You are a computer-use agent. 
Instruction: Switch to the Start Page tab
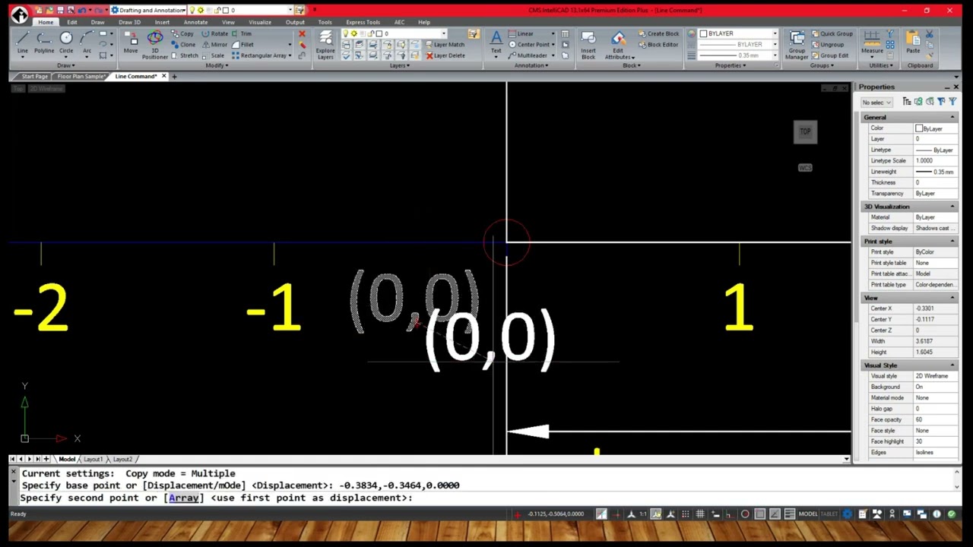(x=34, y=77)
